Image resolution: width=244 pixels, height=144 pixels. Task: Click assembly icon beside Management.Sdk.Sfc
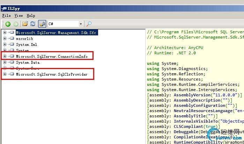[12, 33]
